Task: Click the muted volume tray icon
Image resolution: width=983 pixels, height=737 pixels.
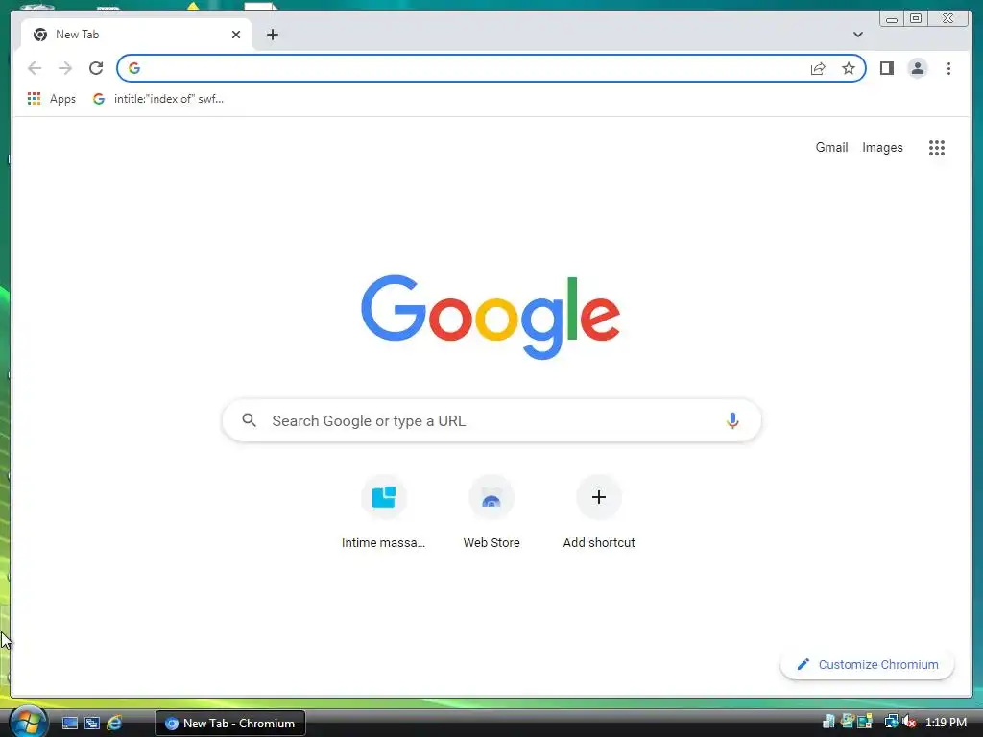Action: pos(908,723)
